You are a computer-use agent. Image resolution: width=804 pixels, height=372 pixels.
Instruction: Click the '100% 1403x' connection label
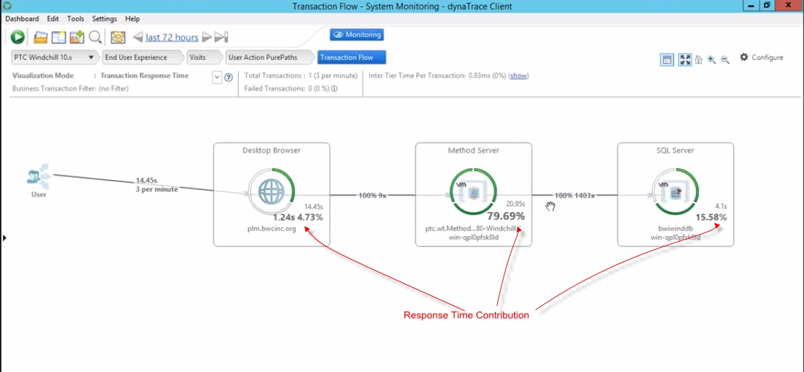click(x=574, y=195)
